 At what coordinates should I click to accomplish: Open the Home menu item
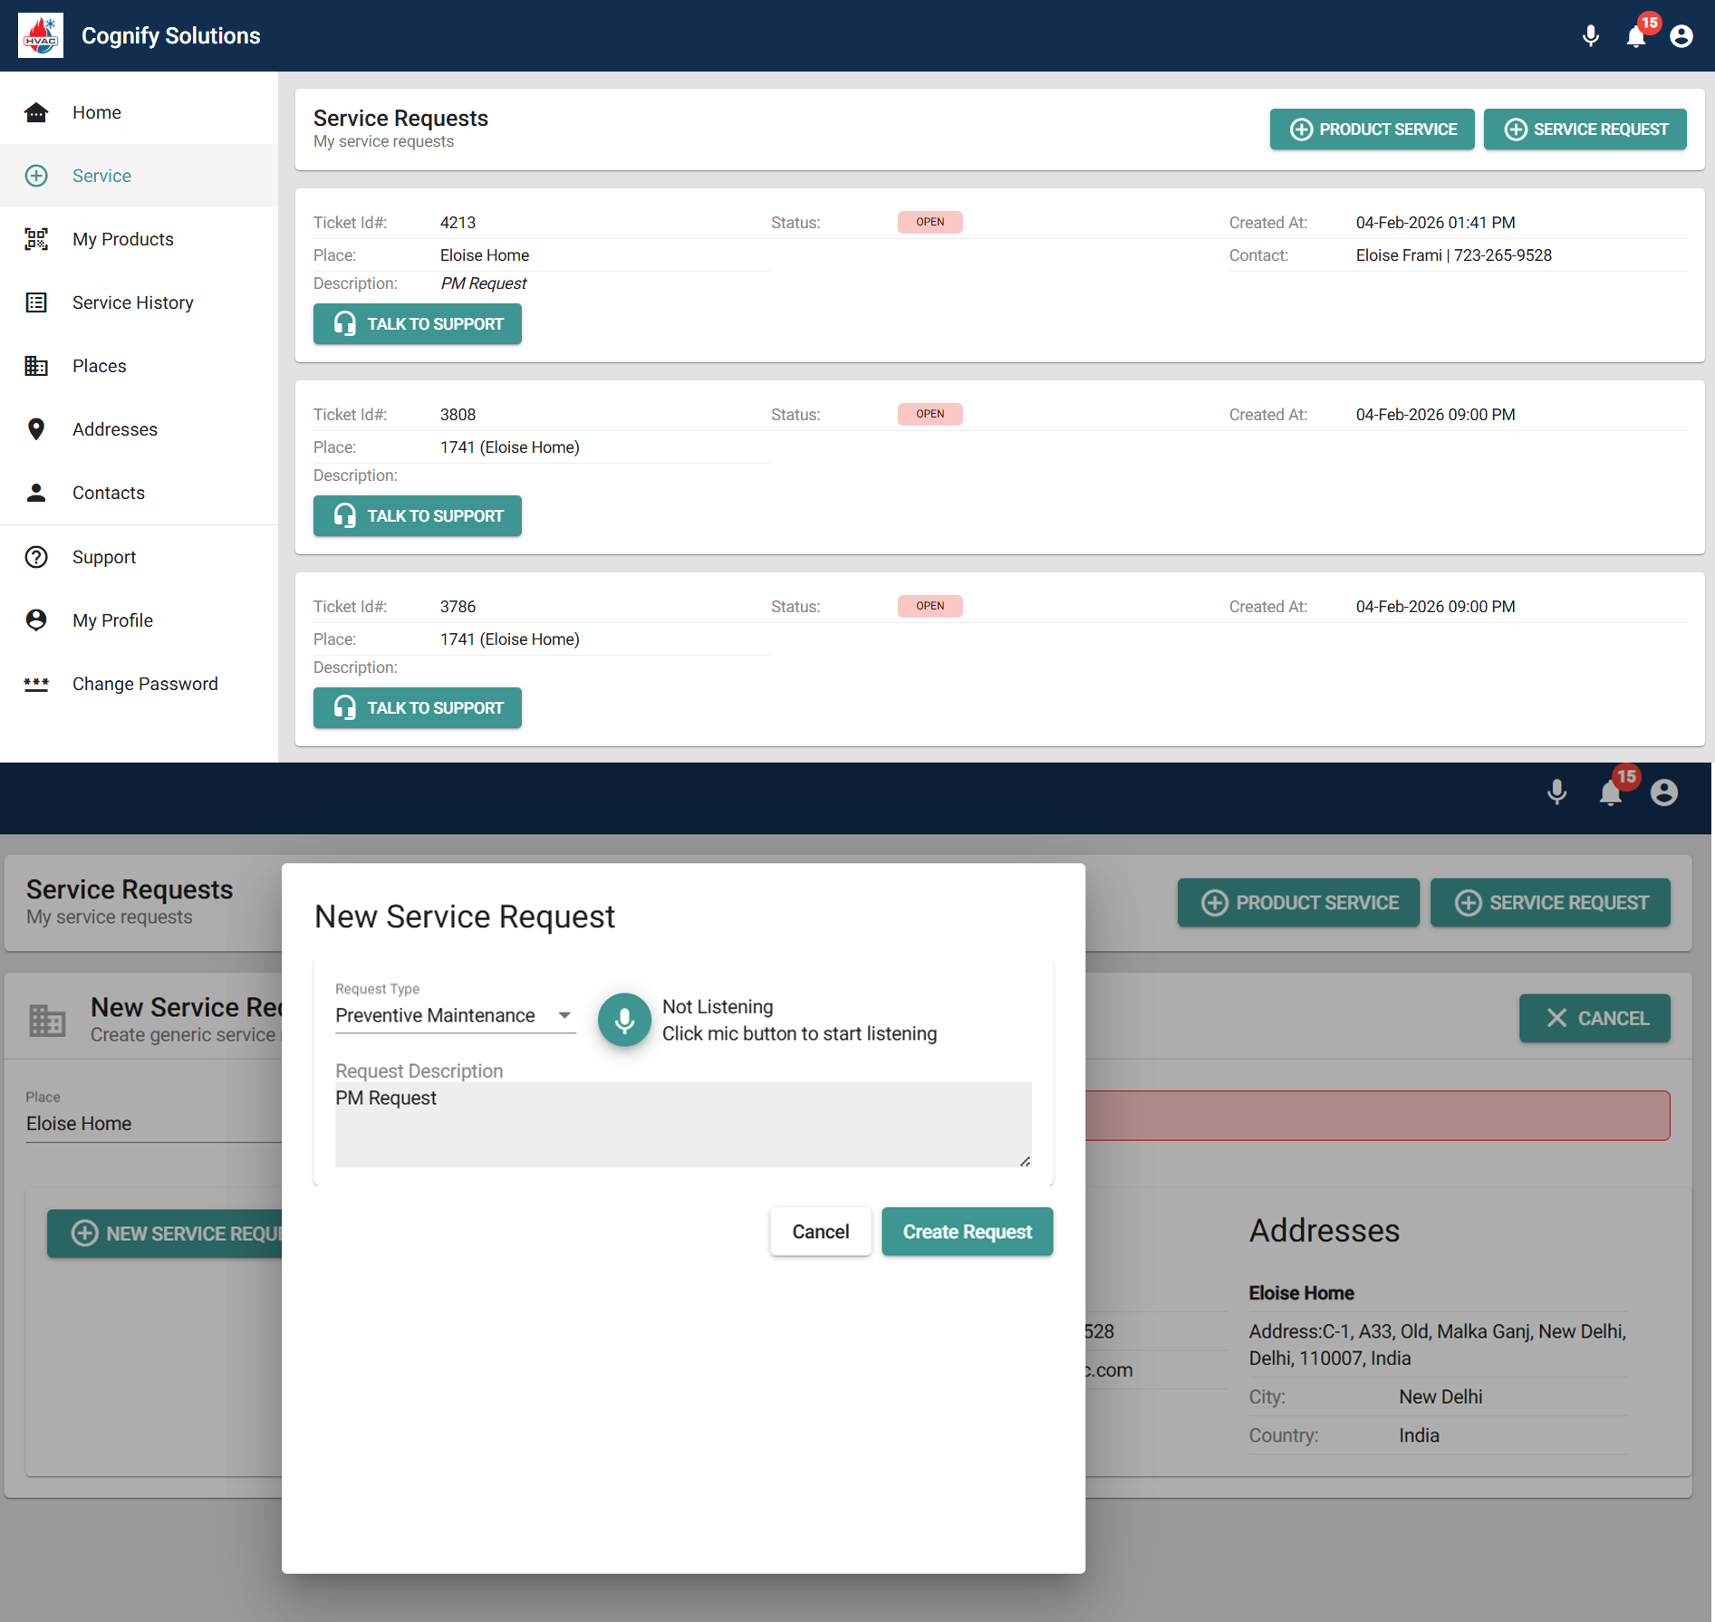(x=97, y=112)
